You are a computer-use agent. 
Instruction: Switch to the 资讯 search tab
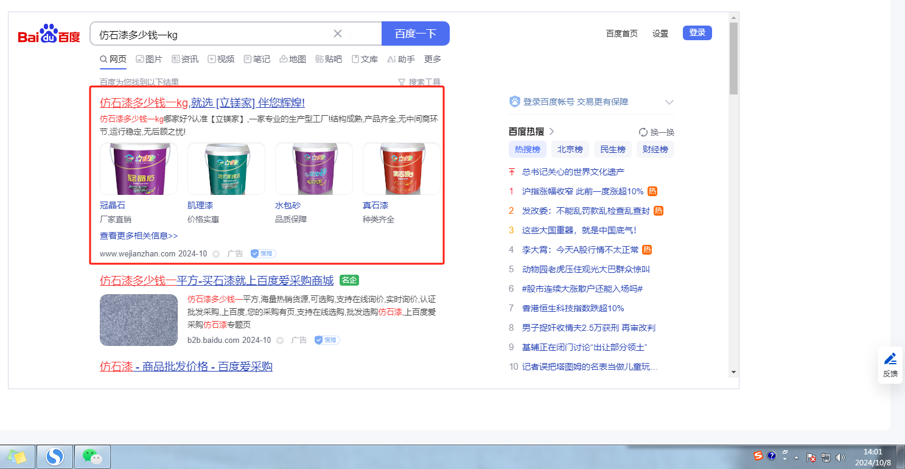coord(185,59)
